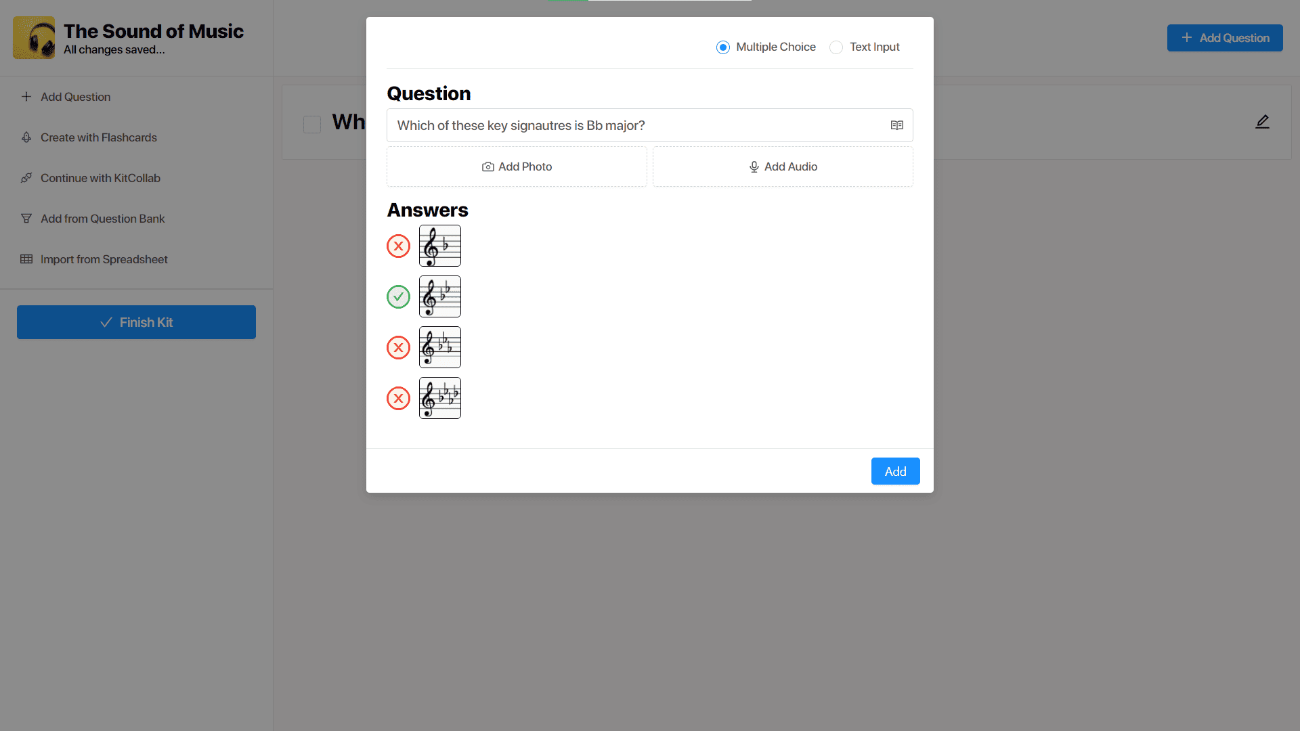Click the Add Question plus icon in sidebar
This screenshot has height=731, width=1300.
(26, 96)
